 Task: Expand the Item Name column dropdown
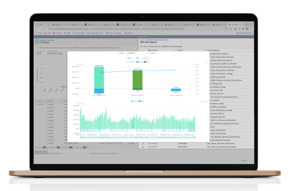175,50
